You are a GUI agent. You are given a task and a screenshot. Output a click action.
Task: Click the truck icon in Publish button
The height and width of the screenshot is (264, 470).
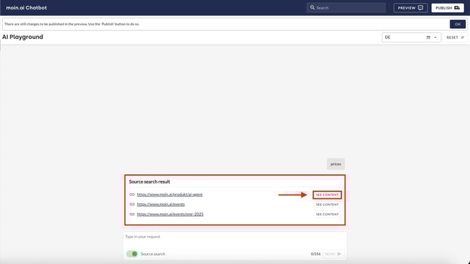pyautogui.click(x=457, y=8)
